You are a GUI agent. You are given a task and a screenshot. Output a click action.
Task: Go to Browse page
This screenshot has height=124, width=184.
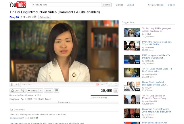tap(119, 5)
